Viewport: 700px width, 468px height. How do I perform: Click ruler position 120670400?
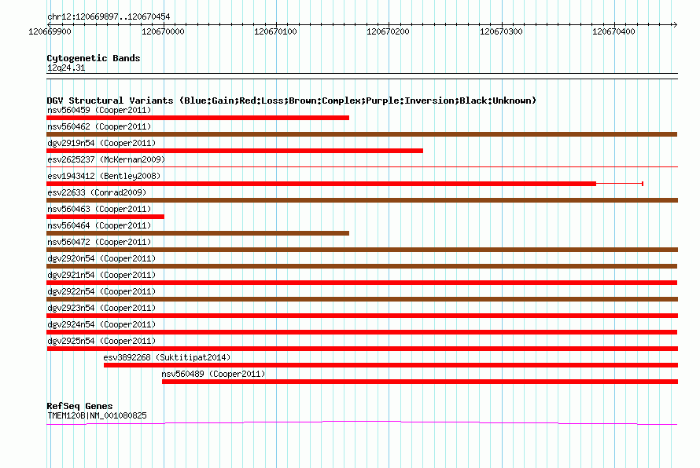coord(613,31)
